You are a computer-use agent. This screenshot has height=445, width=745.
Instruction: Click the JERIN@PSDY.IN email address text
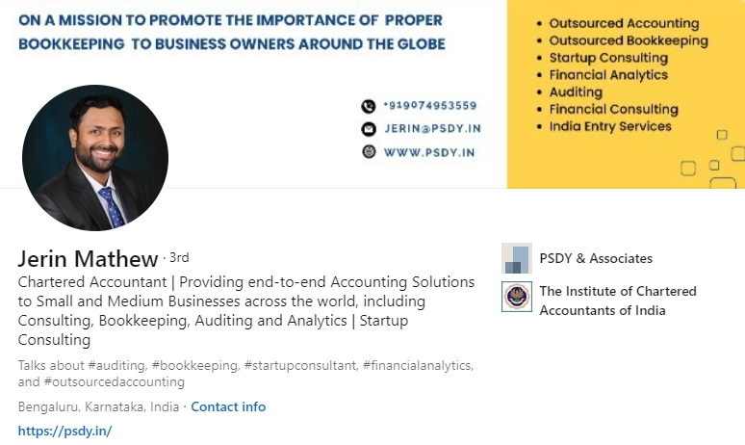433,129
